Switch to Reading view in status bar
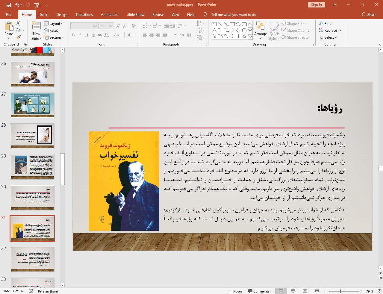Viewport: 383px width, 294px height. point(305,291)
